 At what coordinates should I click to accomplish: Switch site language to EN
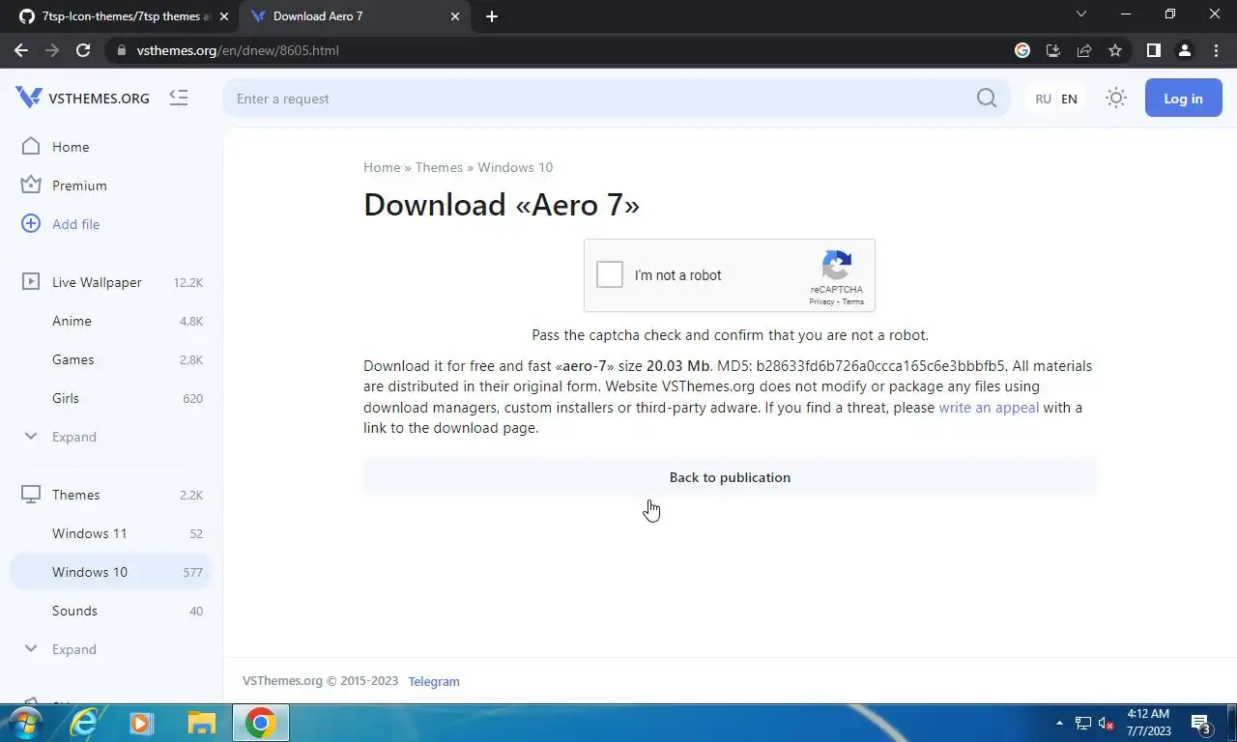click(x=1069, y=99)
